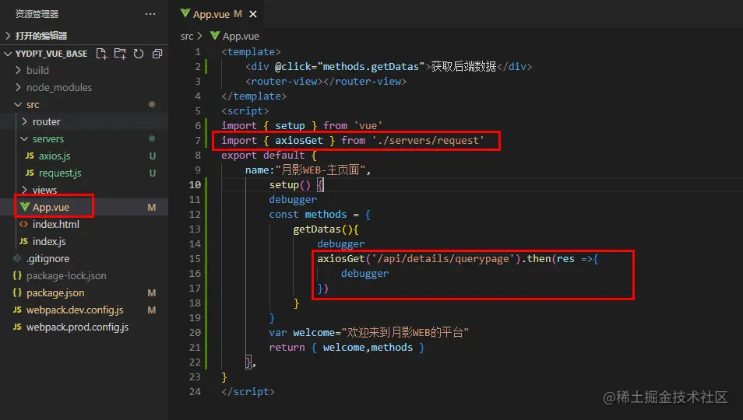Viewport: 743px width, 420px height.
Task: Click the HTML icon beside index.html
Action: pos(23,224)
